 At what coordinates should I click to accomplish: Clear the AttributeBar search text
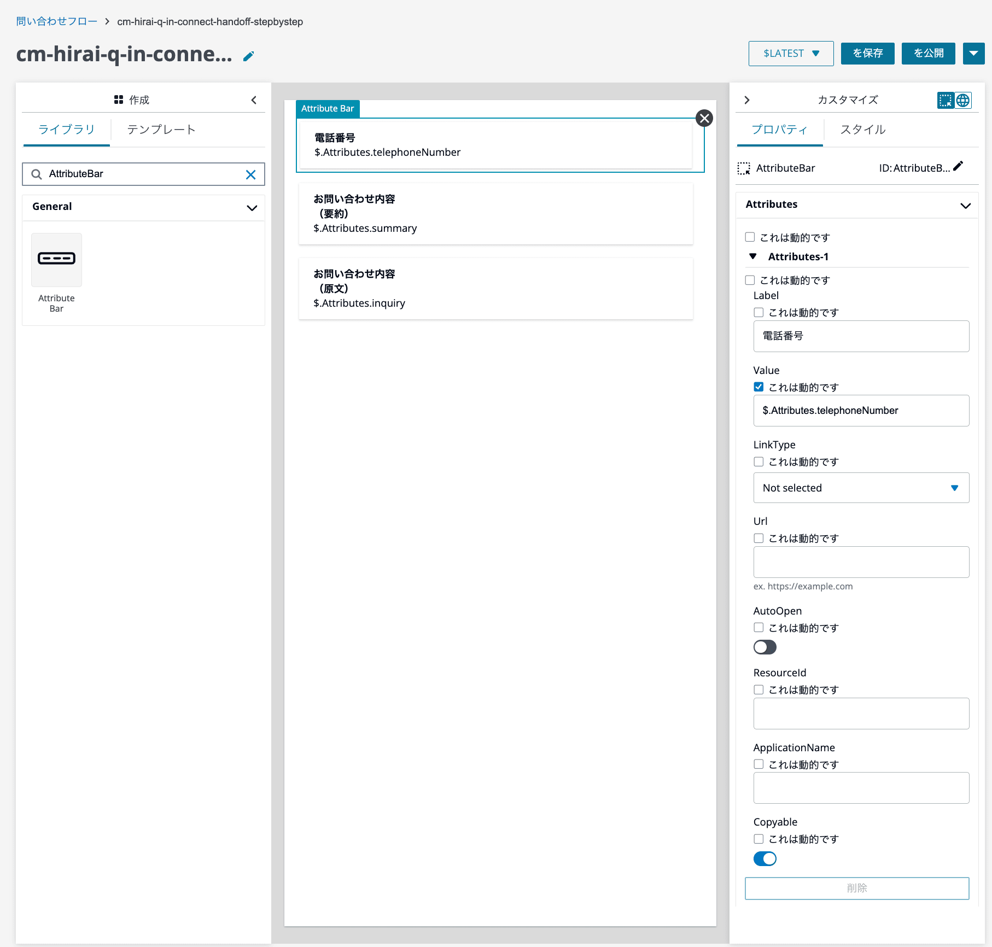pyautogui.click(x=250, y=174)
